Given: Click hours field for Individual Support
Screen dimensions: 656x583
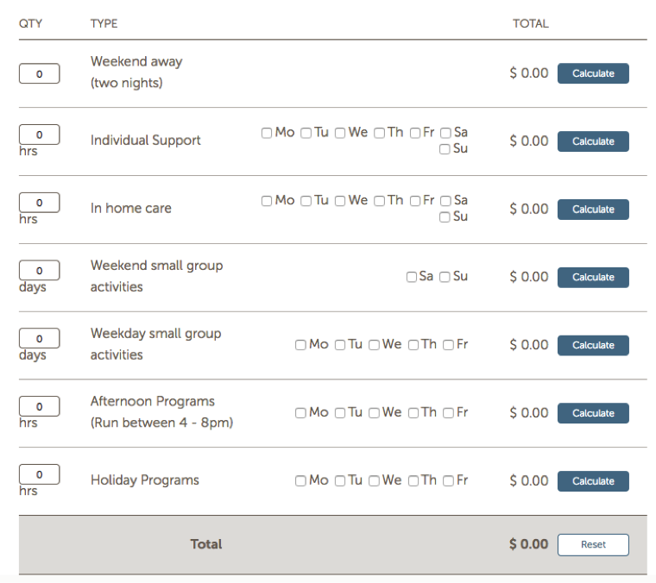Looking at the screenshot, I should 40,135.
